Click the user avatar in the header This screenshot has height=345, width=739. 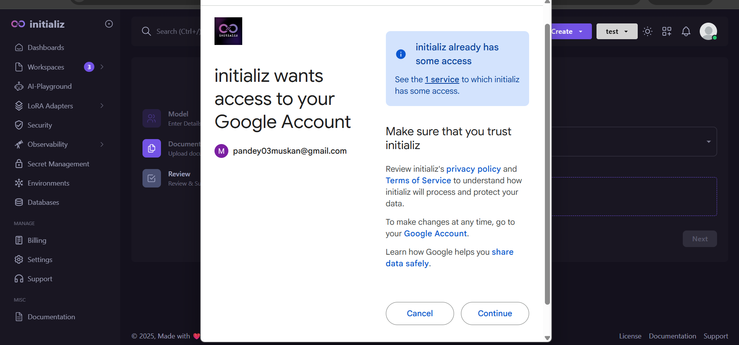(708, 32)
